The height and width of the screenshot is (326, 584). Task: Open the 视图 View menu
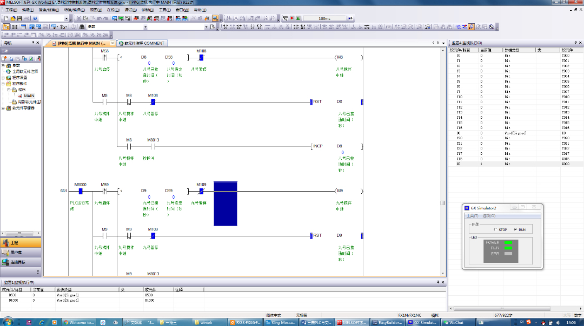96,10
